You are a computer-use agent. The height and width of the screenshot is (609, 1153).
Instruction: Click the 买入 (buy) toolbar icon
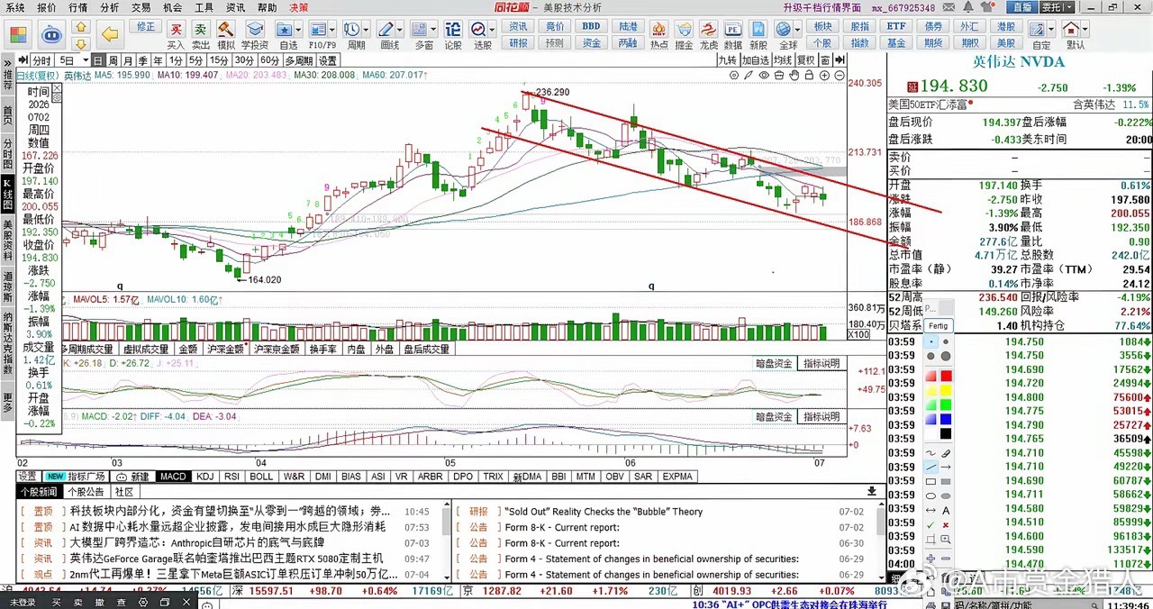click(176, 34)
